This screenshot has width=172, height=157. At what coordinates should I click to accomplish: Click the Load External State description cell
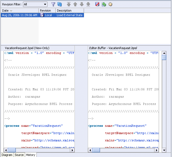70,15
